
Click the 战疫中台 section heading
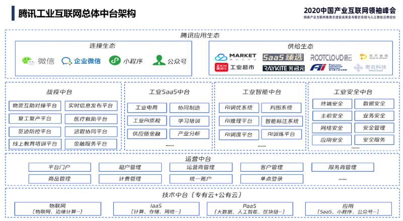[59, 92]
